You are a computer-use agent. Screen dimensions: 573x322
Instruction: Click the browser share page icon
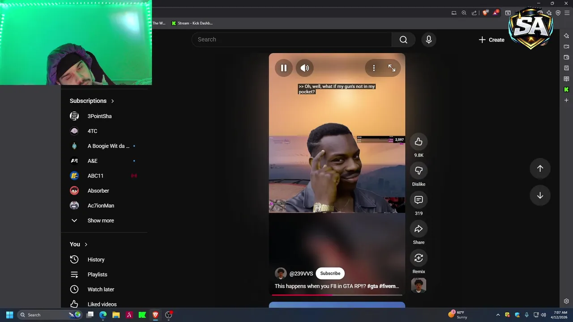474,13
